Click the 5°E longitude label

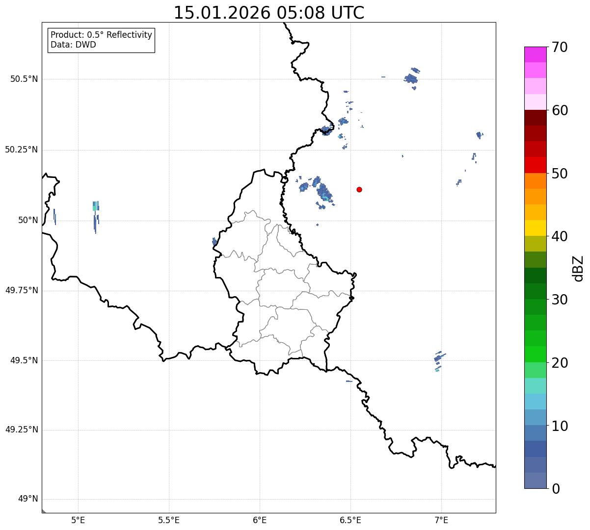pyautogui.click(x=78, y=520)
